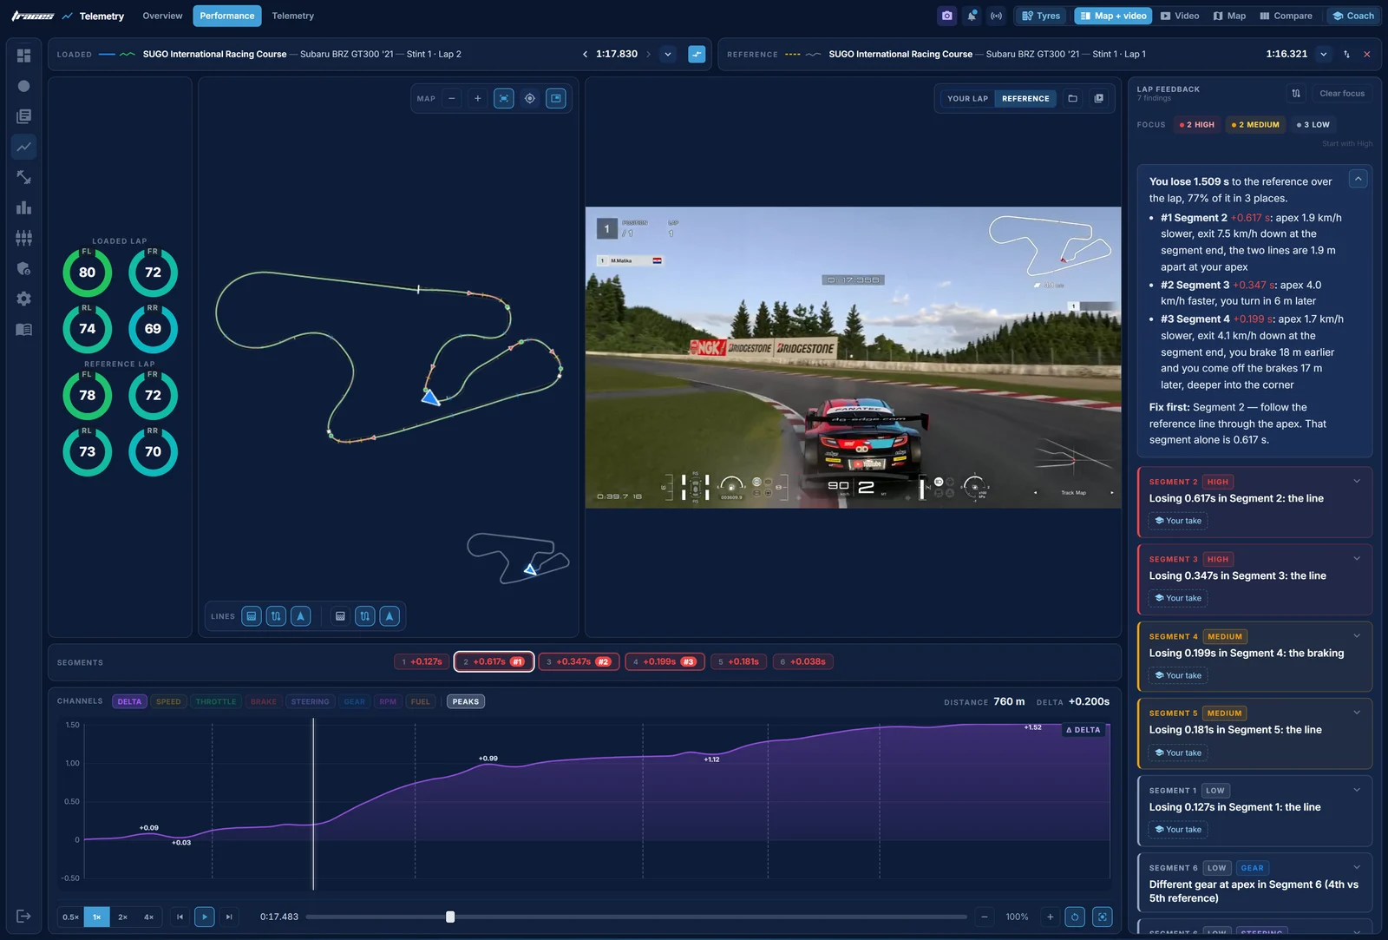Toggle the THROTTLE channel
This screenshot has width=1388, height=940.
point(216,701)
